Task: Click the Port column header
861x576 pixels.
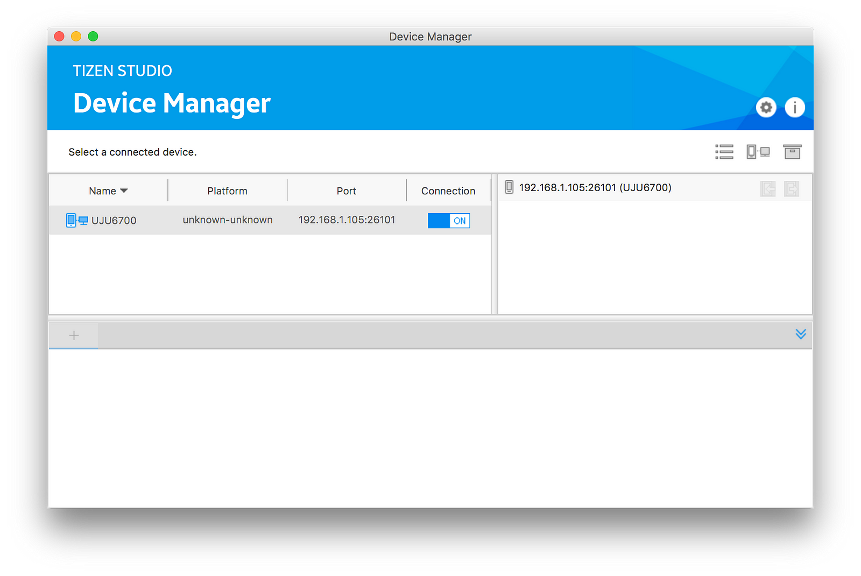Action: pyautogui.click(x=347, y=191)
